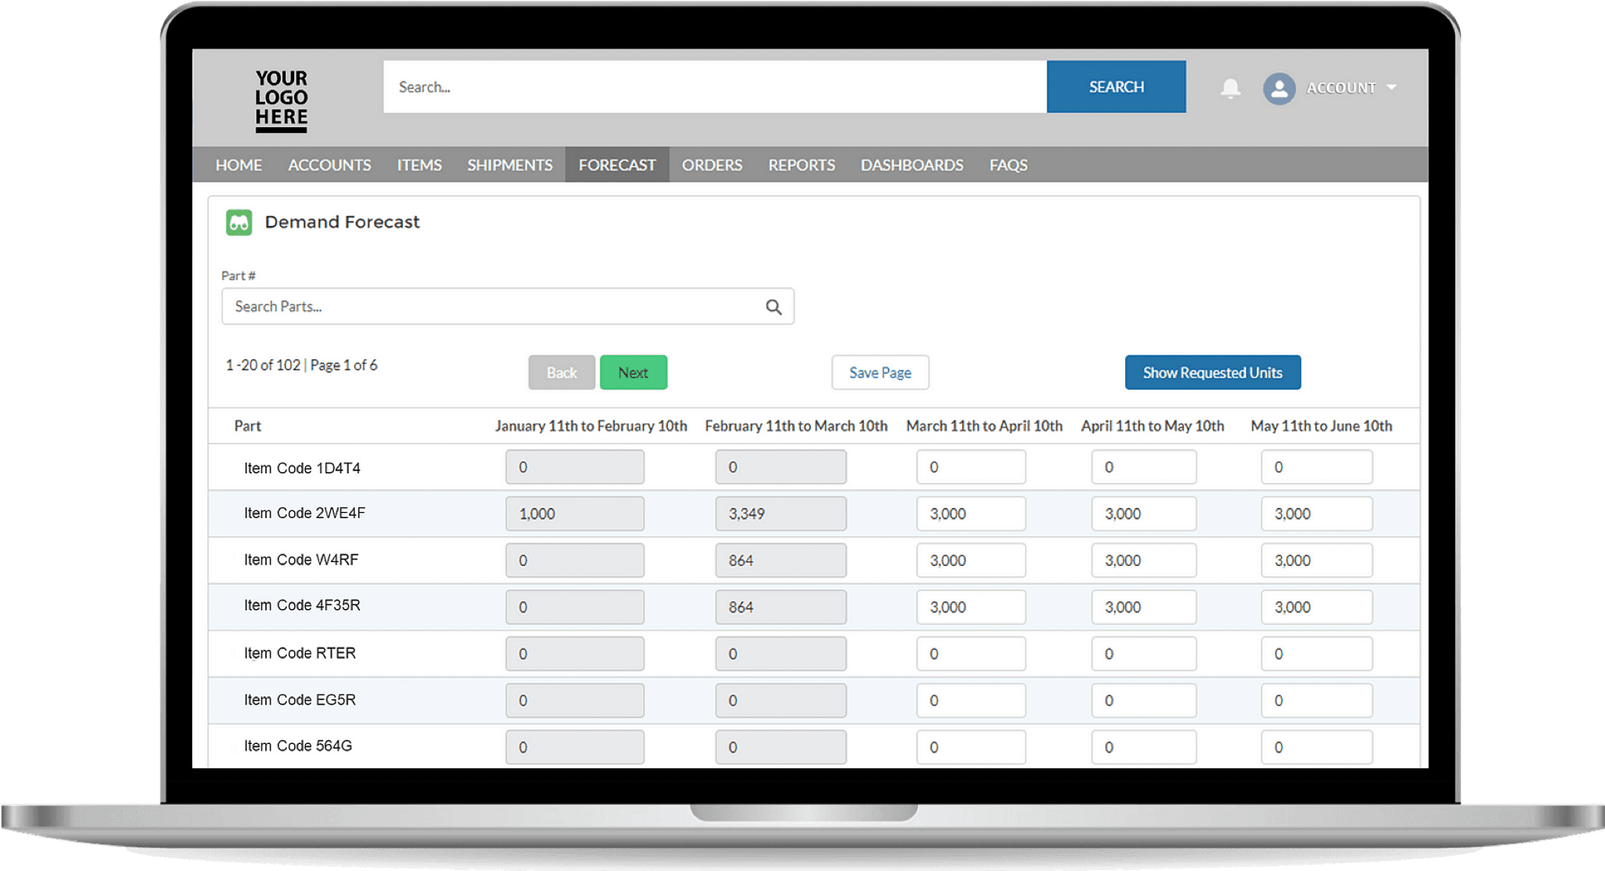Click the Item Code RTER label
Screen dimensions: 1605x871
point(300,653)
